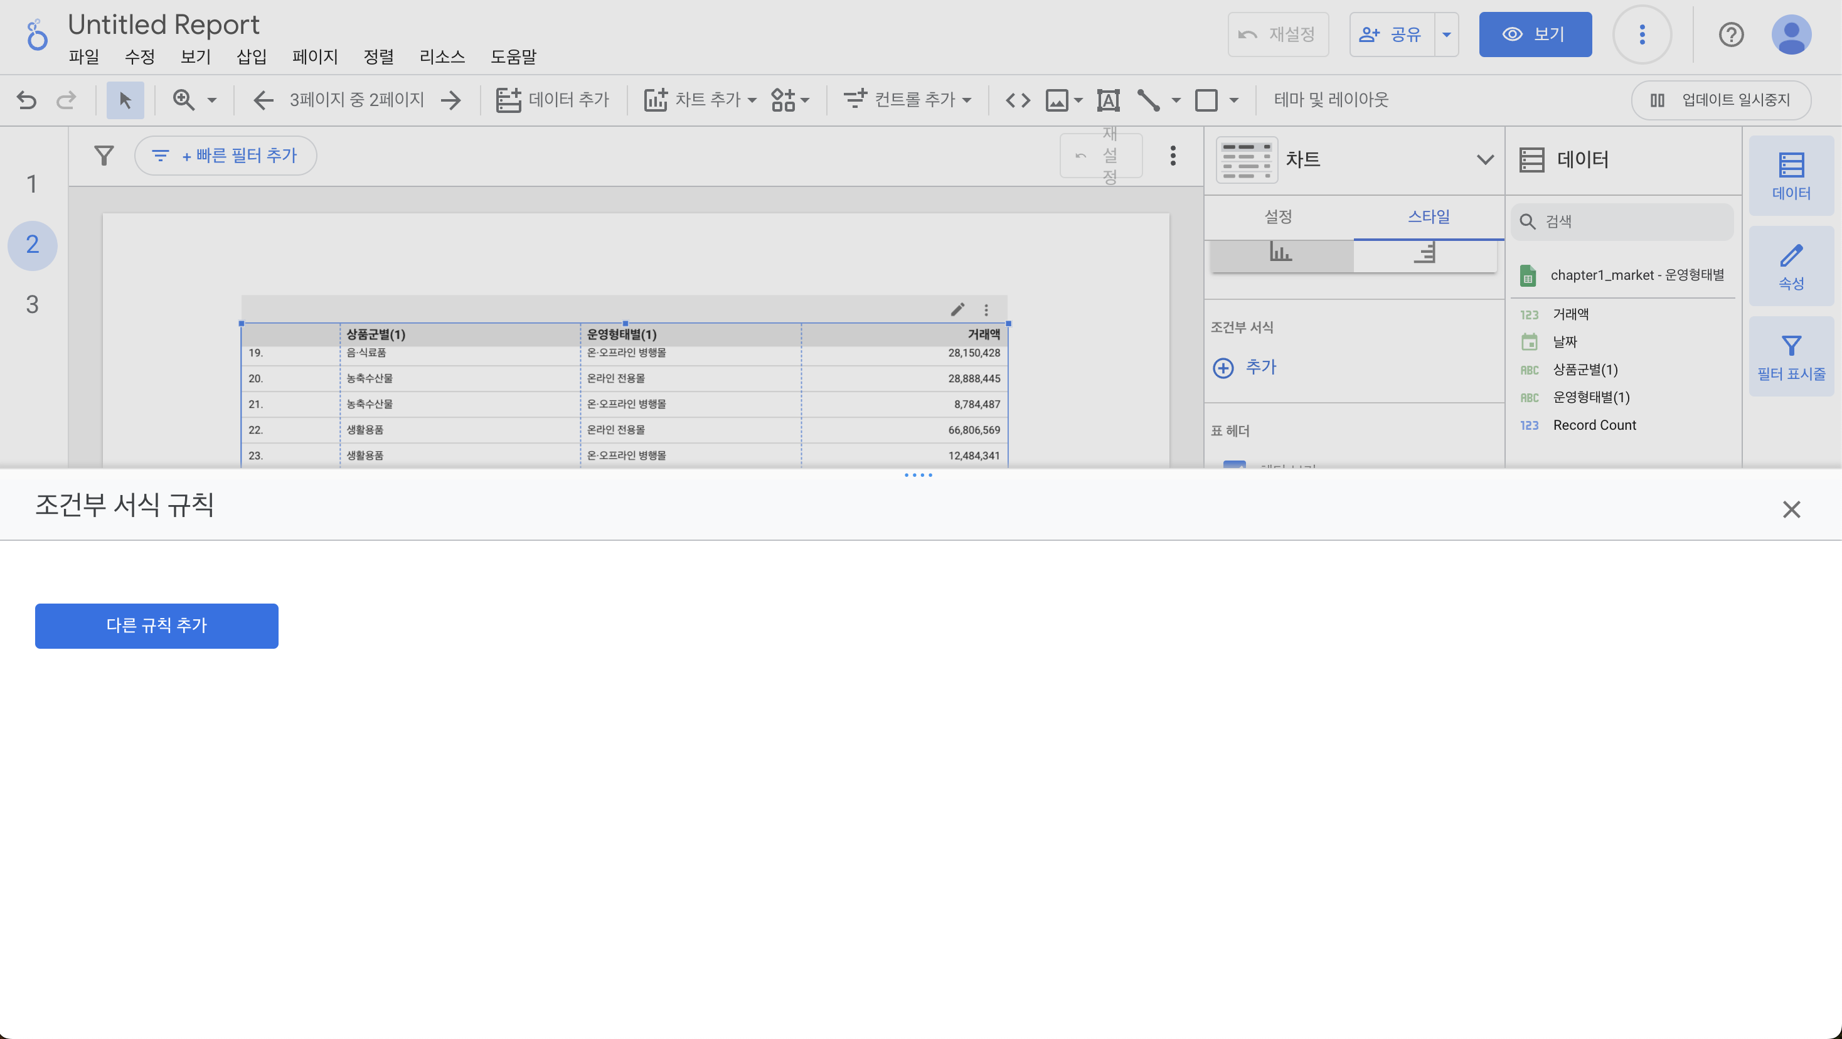Select the arrow selection mode tool
This screenshot has width=1842, height=1039.
coord(125,100)
